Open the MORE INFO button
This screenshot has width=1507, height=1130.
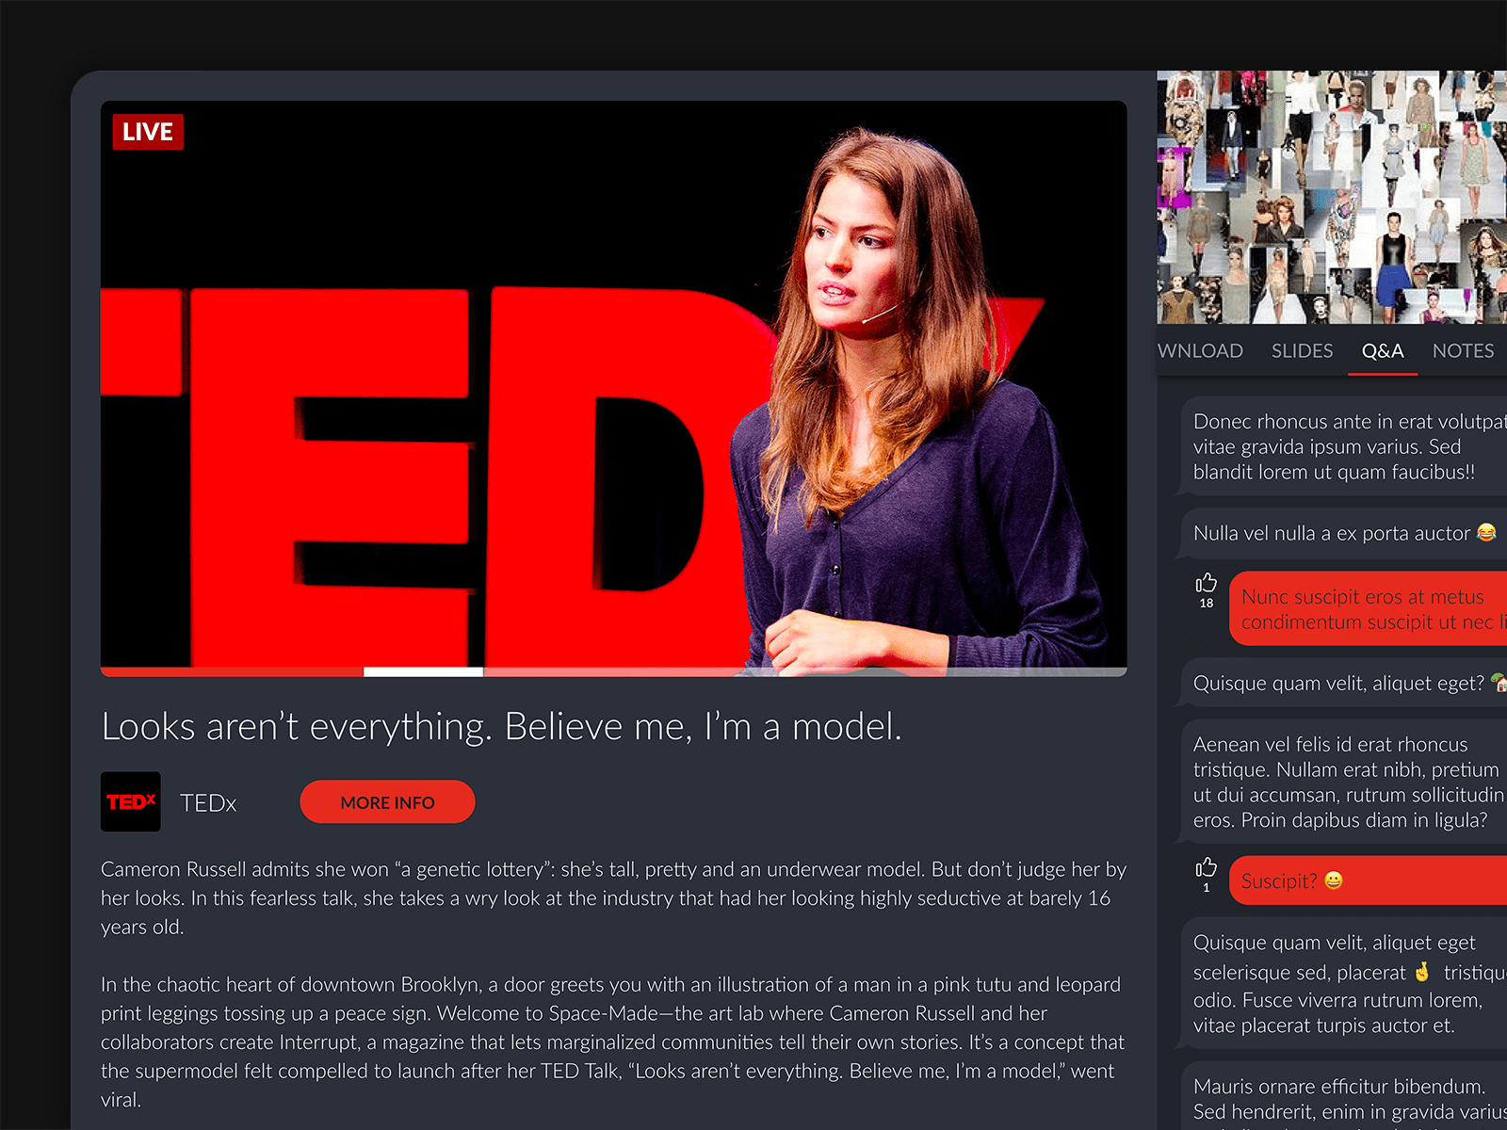pyautogui.click(x=387, y=802)
